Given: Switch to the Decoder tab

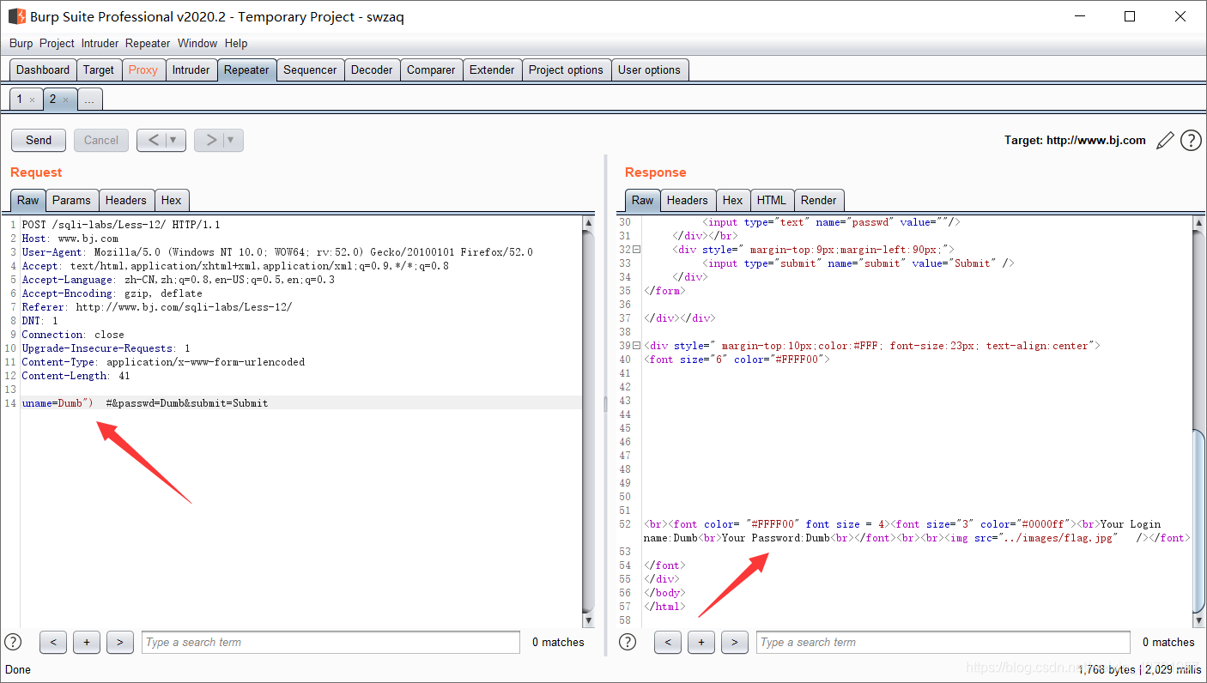Looking at the screenshot, I should click(372, 70).
